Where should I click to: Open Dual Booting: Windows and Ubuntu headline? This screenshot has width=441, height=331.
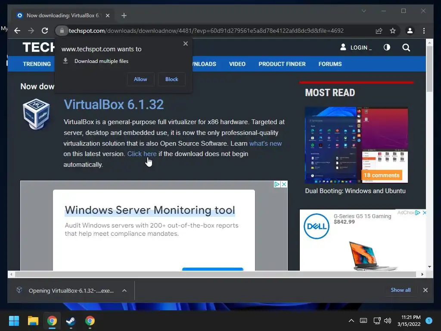[355, 191]
